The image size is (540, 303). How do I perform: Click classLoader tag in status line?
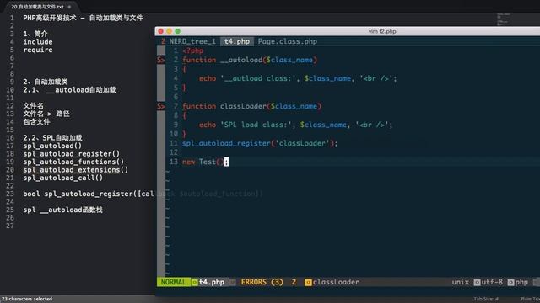(336, 282)
